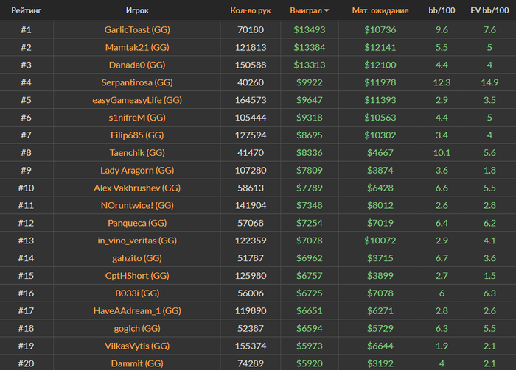
Task: Open HaveAAdream_1 (GG) player link
Action: tap(137, 311)
